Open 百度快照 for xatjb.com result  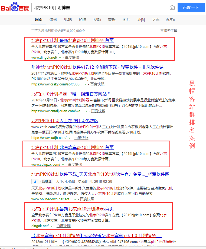click(x=81, y=138)
